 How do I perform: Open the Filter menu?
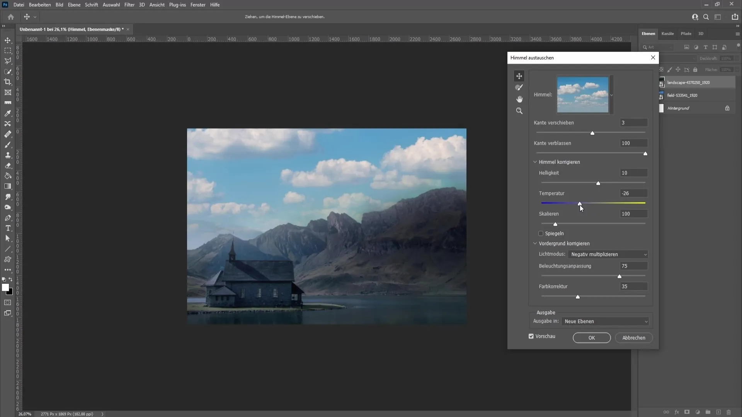[129, 5]
